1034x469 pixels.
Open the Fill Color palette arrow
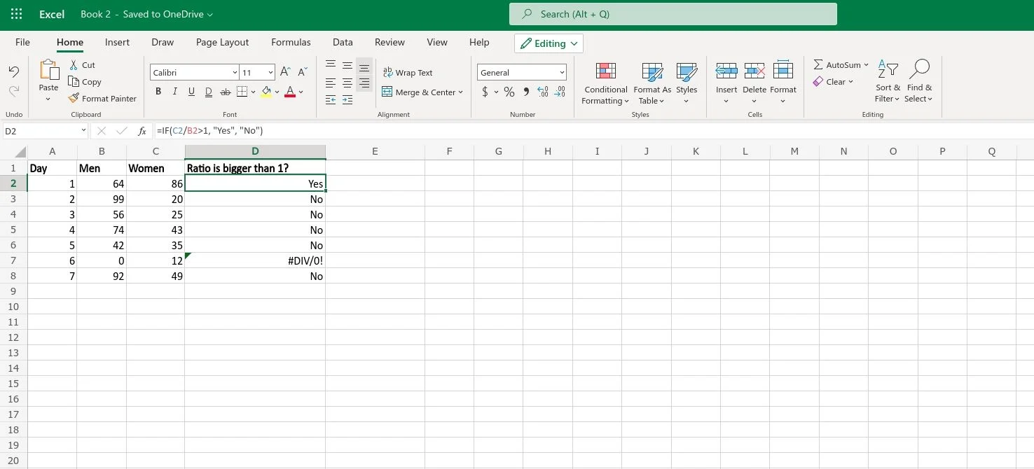277,92
